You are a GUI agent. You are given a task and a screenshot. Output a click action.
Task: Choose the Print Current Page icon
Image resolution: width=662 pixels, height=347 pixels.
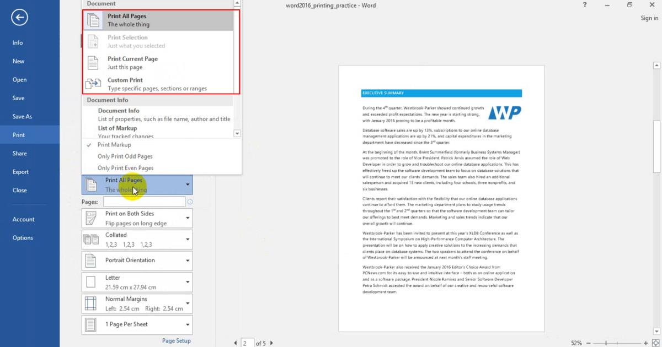click(94, 63)
